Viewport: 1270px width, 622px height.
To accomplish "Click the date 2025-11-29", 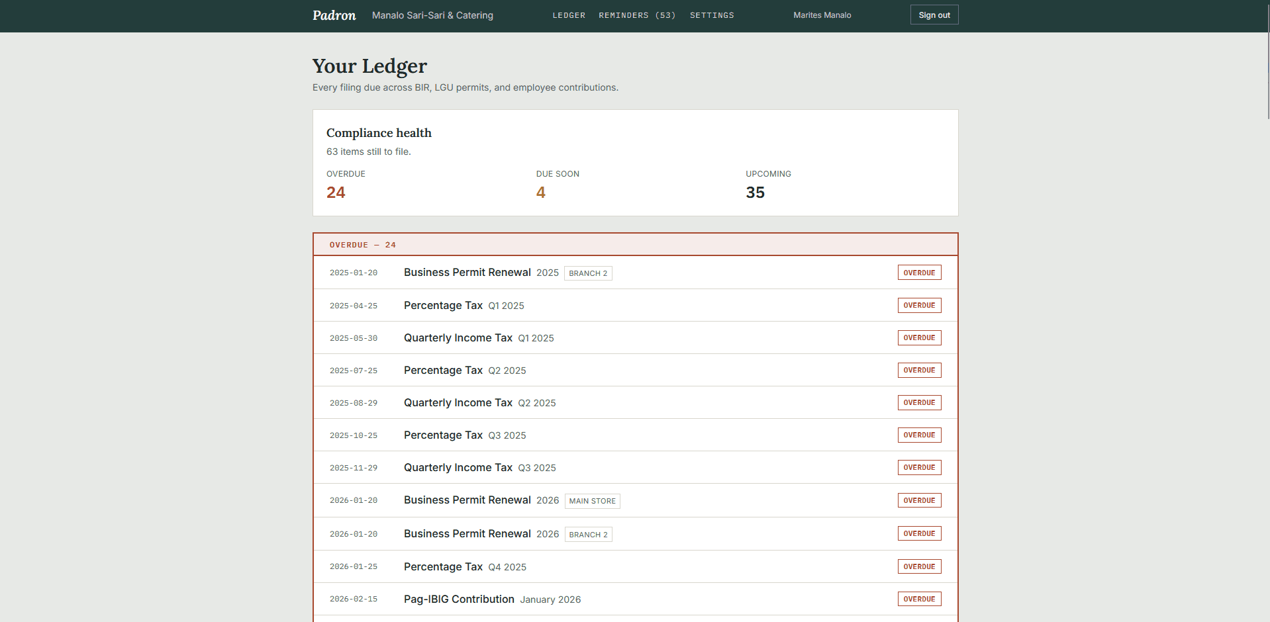I will pyautogui.click(x=354, y=468).
